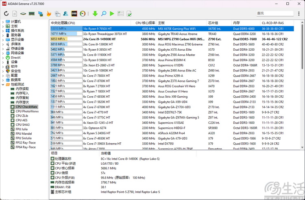
Task: Open the CPU chip toolbar icon
Action: (x=23, y=13)
